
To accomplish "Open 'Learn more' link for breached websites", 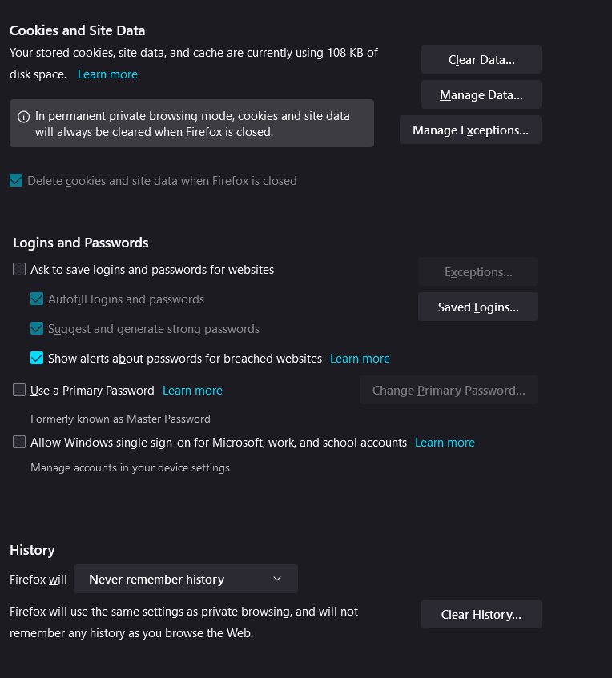I will pyautogui.click(x=360, y=359).
